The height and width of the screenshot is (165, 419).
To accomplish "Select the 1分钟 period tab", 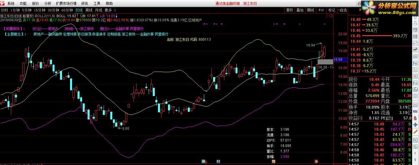I will click(15, 10).
